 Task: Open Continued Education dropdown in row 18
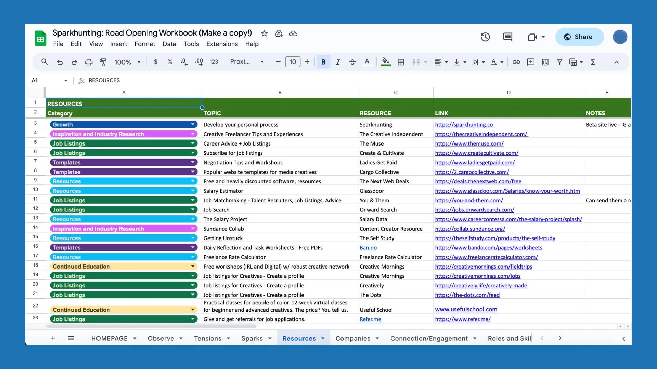click(193, 266)
